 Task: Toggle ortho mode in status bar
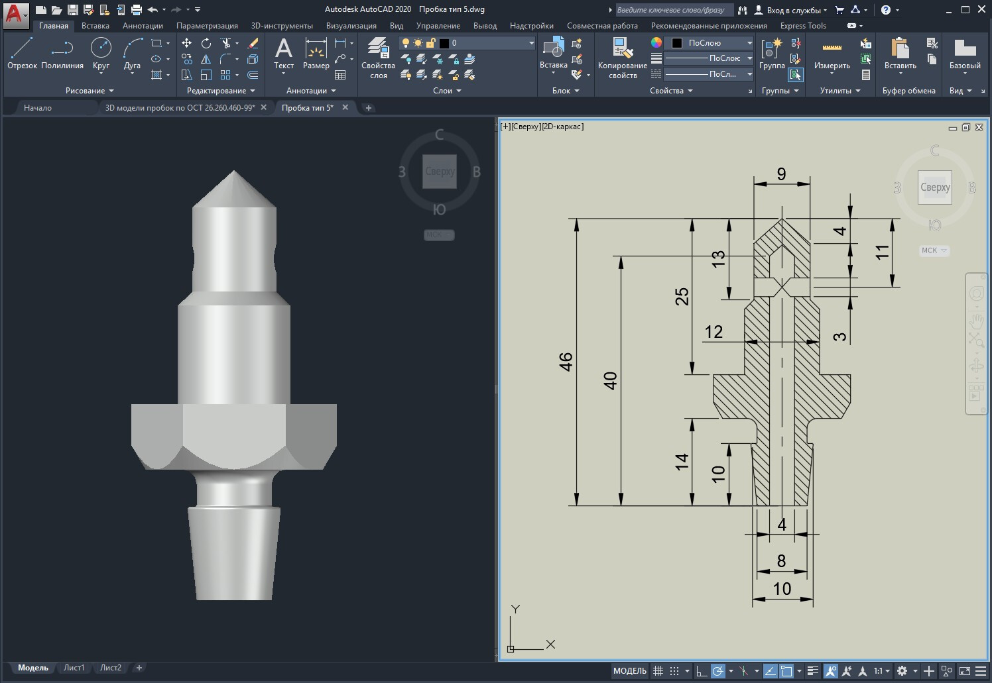[702, 671]
